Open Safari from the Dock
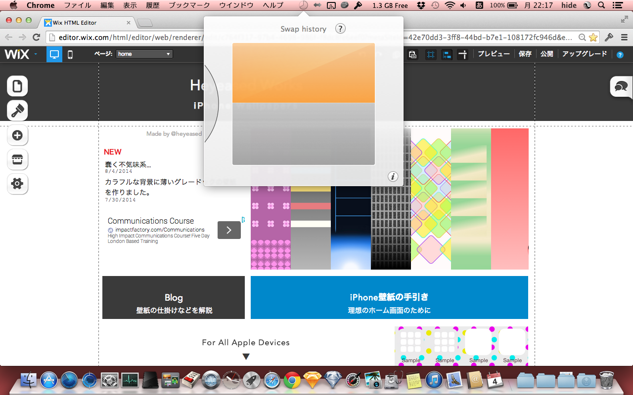The height and width of the screenshot is (395, 633). pyautogui.click(x=271, y=380)
